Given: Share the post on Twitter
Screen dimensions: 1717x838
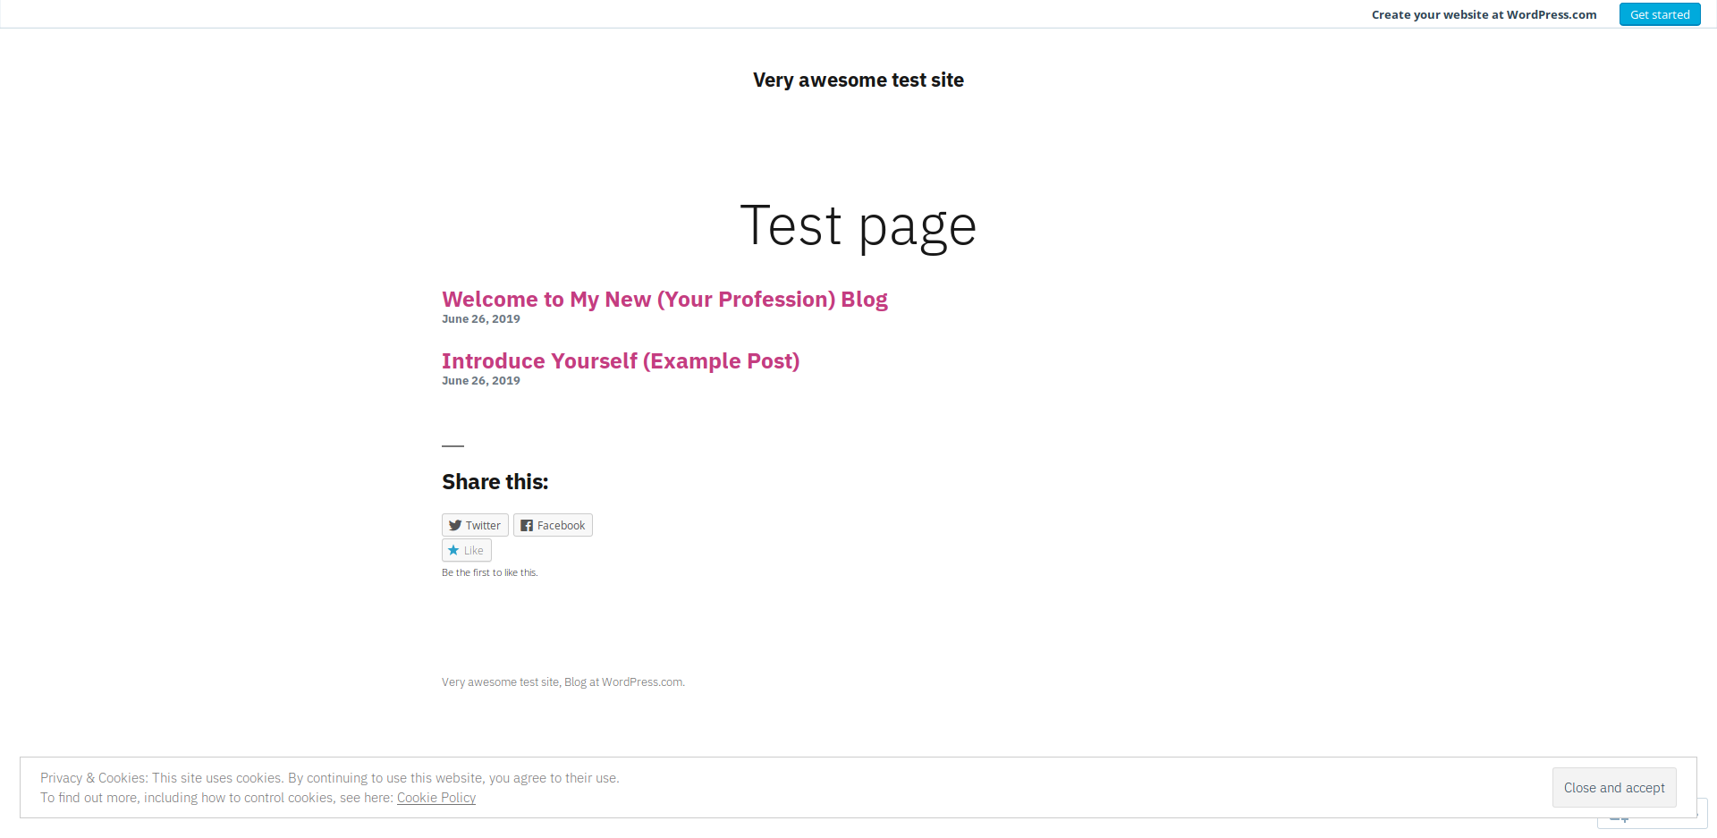Looking at the screenshot, I should tap(474, 525).
